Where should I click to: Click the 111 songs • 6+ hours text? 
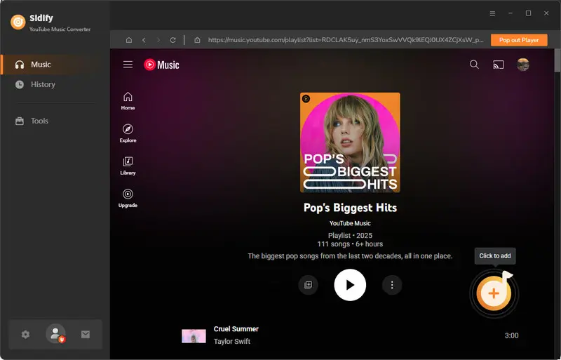pyautogui.click(x=350, y=244)
